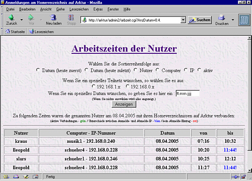Screen dimensions: 252x181
Task: Click the 12:12 end time cell
Action: coord(230,159)
